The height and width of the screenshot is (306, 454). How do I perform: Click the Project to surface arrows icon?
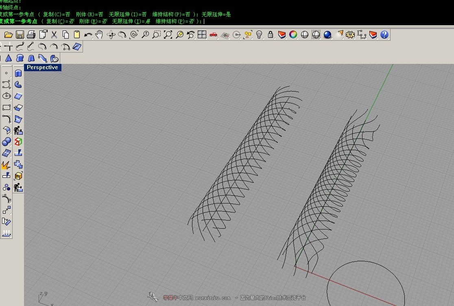click(x=7, y=233)
